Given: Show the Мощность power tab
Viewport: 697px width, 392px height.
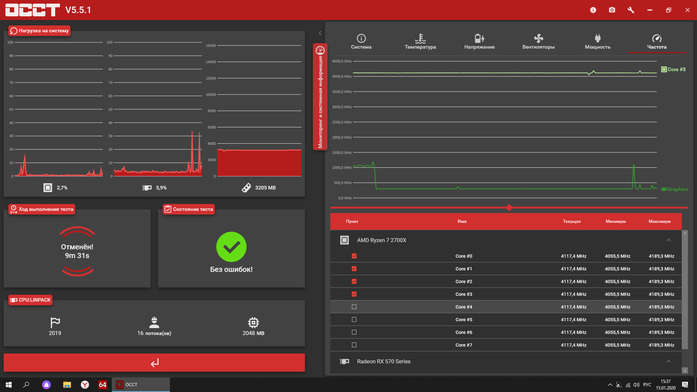Looking at the screenshot, I should coord(598,42).
